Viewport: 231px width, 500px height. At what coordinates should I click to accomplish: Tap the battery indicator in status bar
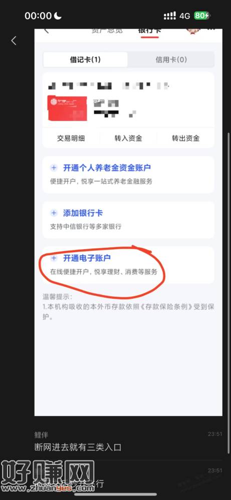(202, 16)
